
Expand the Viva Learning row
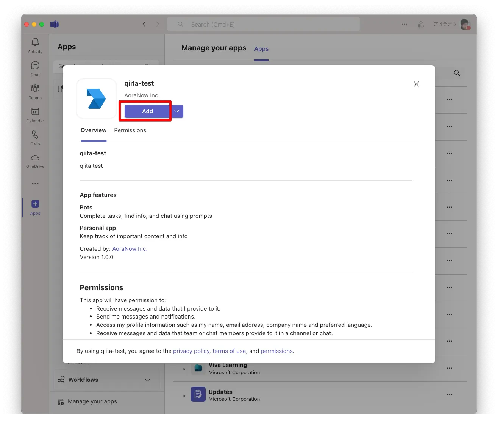184,369
